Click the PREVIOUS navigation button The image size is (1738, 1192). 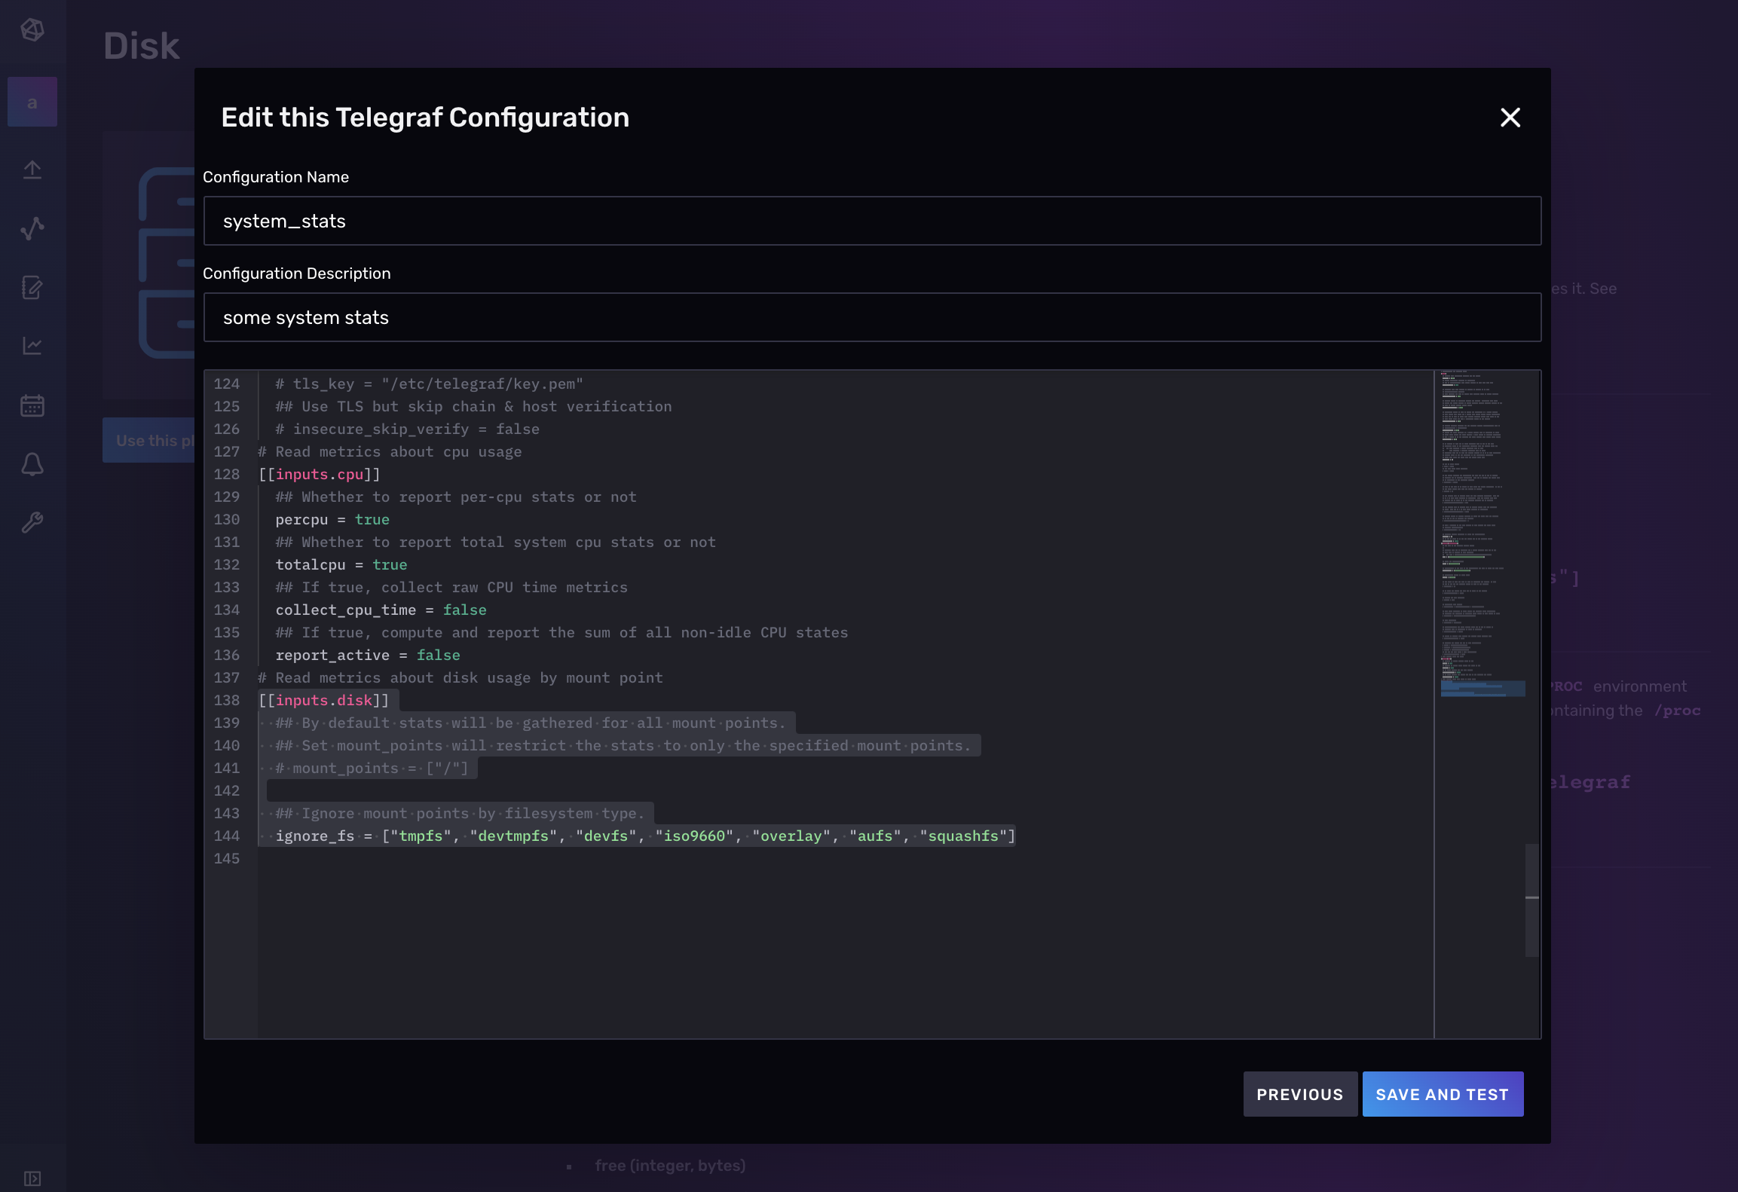pyautogui.click(x=1301, y=1093)
